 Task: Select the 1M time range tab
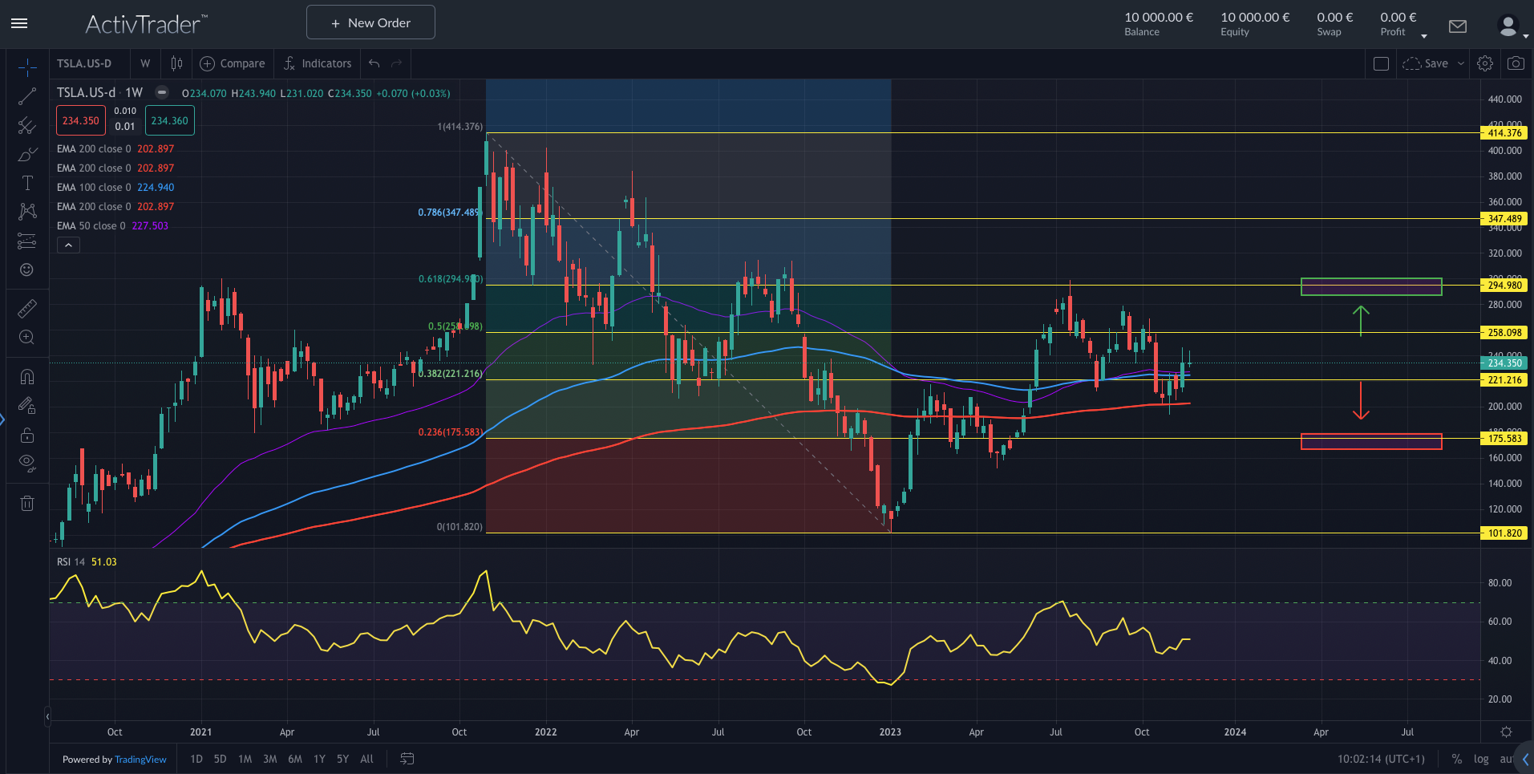coord(245,759)
